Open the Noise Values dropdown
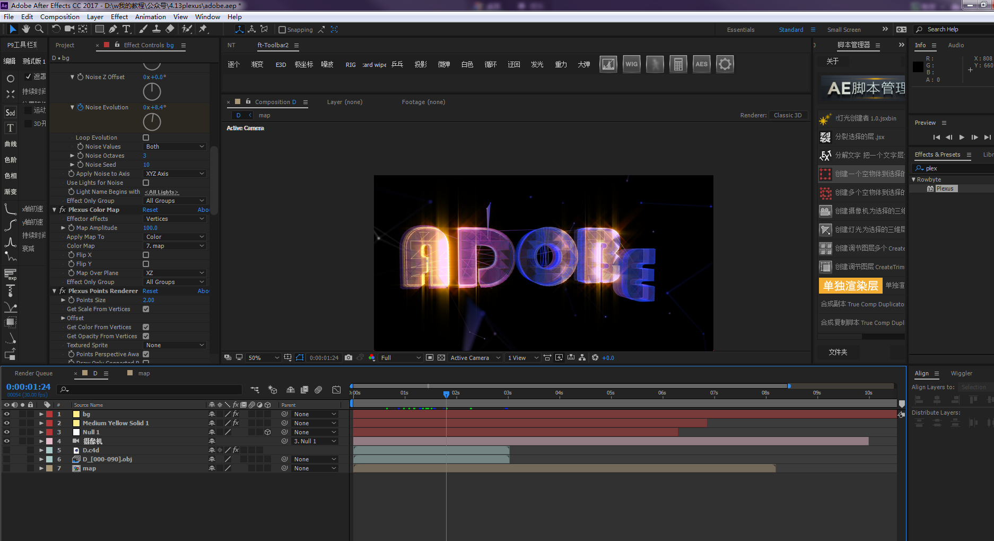 [x=175, y=147]
